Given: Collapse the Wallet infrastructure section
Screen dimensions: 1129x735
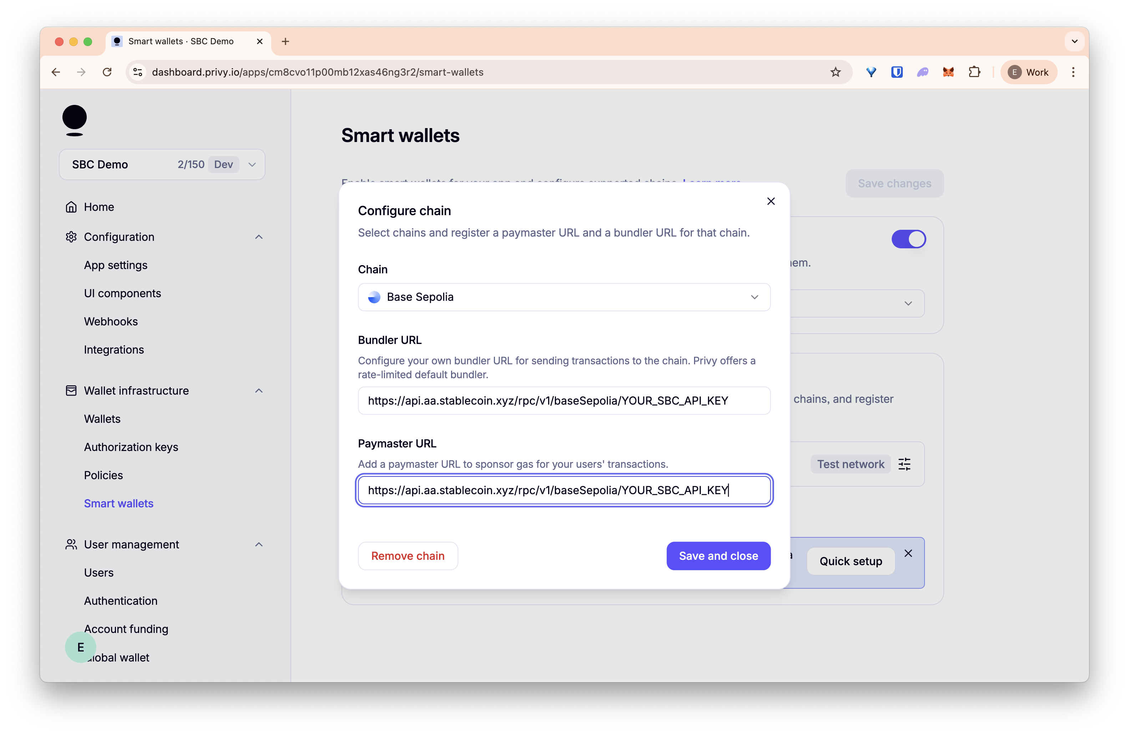Looking at the screenshot, I should pos(259,391).
